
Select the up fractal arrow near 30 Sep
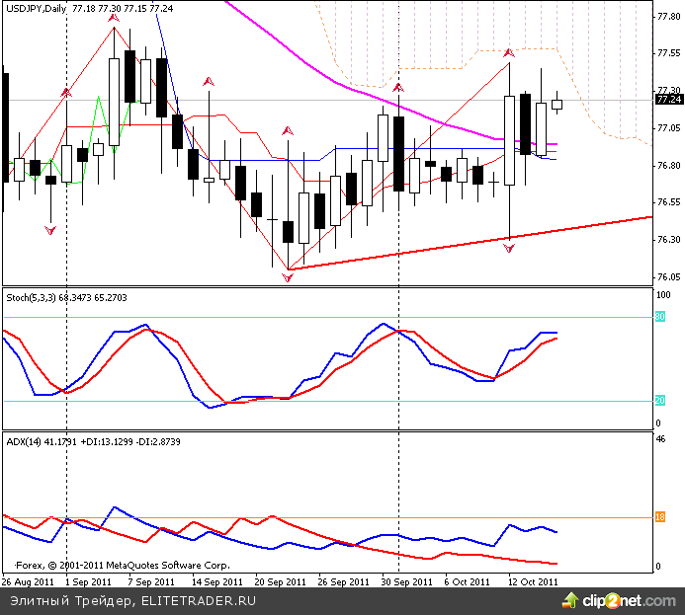coord(398,88)
